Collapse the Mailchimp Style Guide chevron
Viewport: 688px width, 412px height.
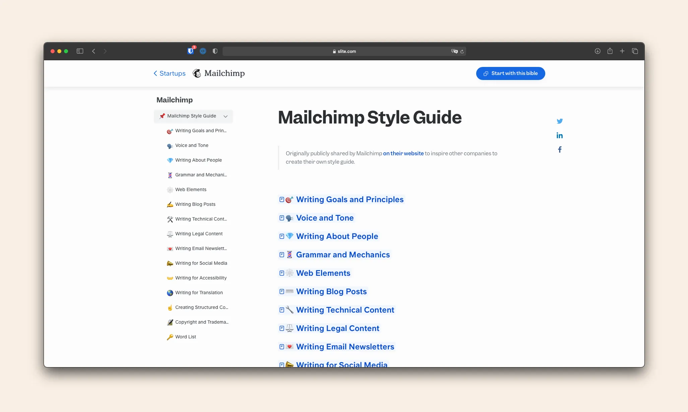pyautogui.click(x=226, y=116)
